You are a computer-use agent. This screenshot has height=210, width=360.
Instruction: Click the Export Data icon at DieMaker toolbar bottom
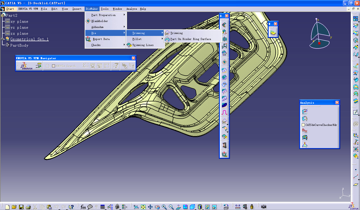pyautogui.click(x=224, y=154)
